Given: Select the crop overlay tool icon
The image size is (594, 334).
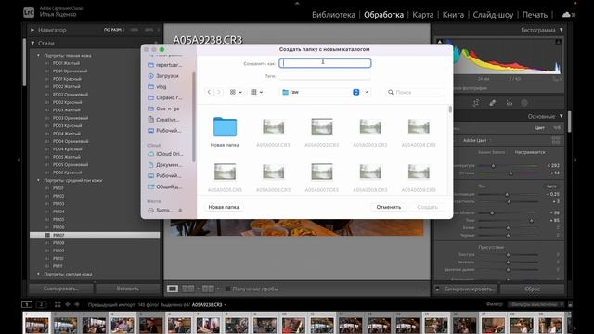Looking at the screenshot, I should pyautogui.click(x=476, y=103).
